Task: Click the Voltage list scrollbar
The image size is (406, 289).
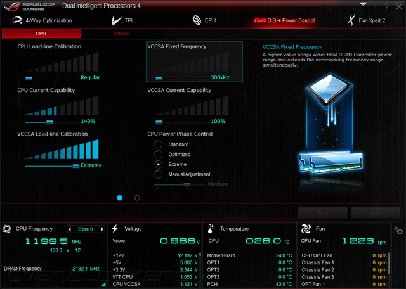Action: coord(200,255)
